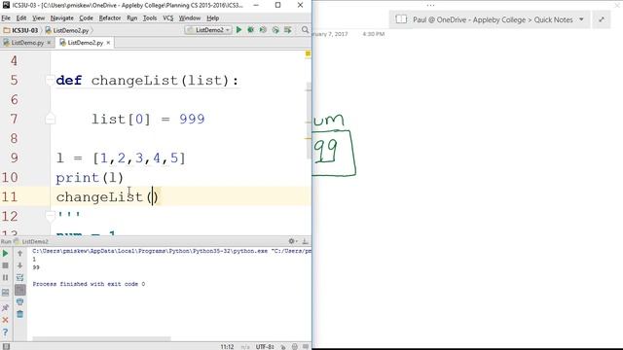623x350 pixels.
Task: Open the Refactor menu
Action: pyautogui.click(x=110, y=17)
